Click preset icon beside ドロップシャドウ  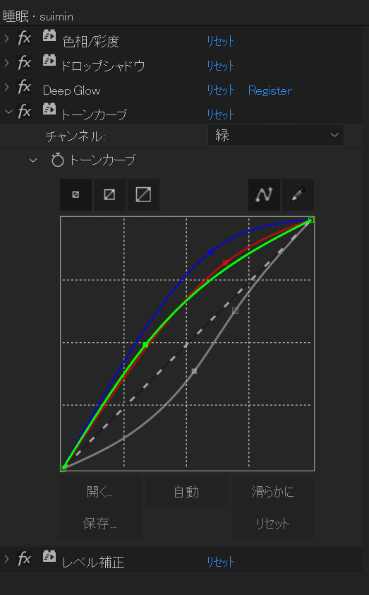pos(49,60)
